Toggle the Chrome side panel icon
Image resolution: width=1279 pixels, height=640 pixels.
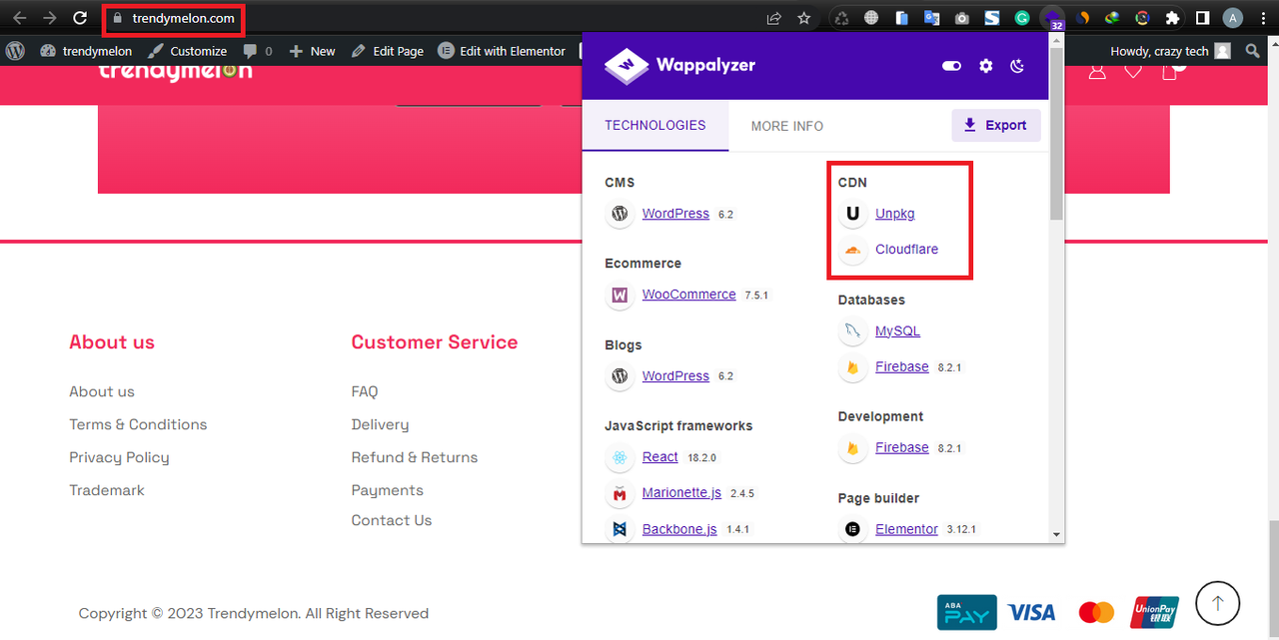pos(1203,18)
